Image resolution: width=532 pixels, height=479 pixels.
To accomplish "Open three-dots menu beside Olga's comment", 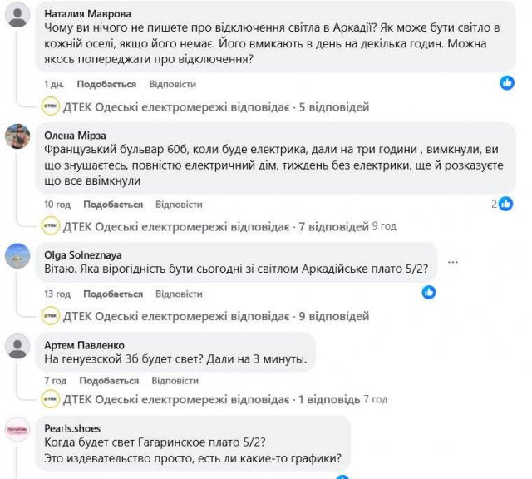I will 453,261.
